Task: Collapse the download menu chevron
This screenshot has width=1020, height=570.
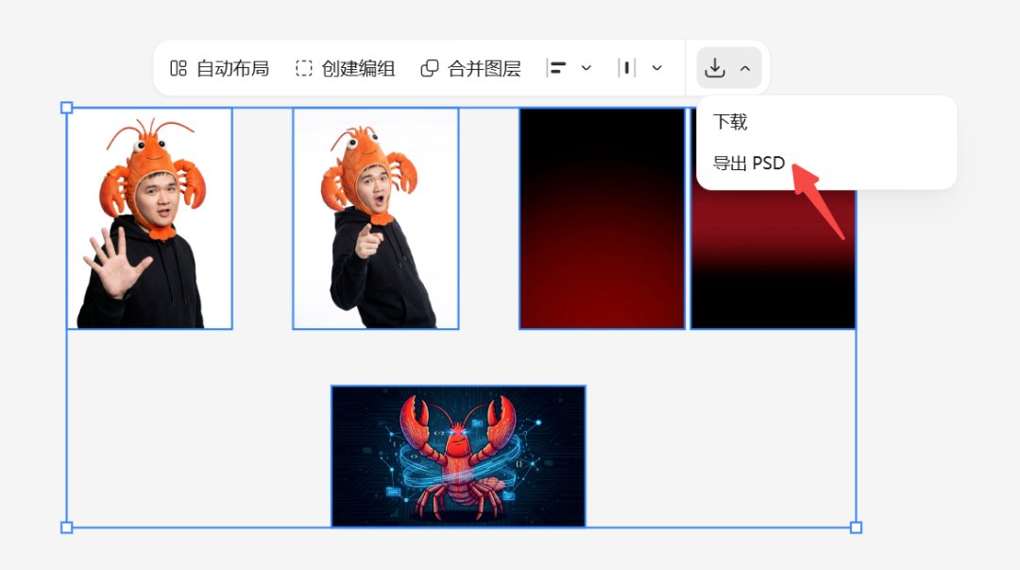Action: coord(745,68)
